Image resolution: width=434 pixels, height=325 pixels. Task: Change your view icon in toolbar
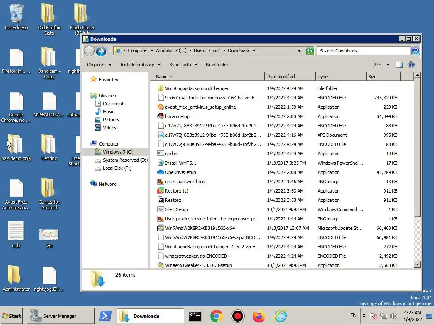coord(377,65)
